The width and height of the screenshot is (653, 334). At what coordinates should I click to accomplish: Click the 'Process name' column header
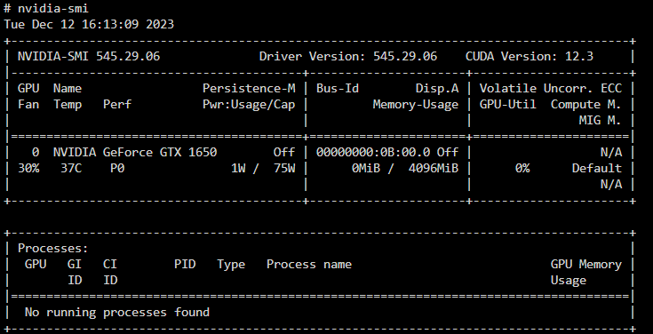(309, 265)
